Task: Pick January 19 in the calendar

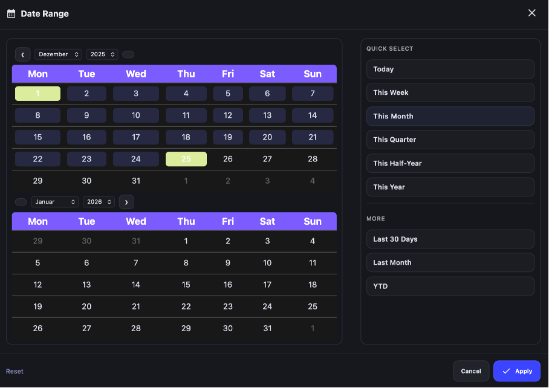Action: click(38, 307)
